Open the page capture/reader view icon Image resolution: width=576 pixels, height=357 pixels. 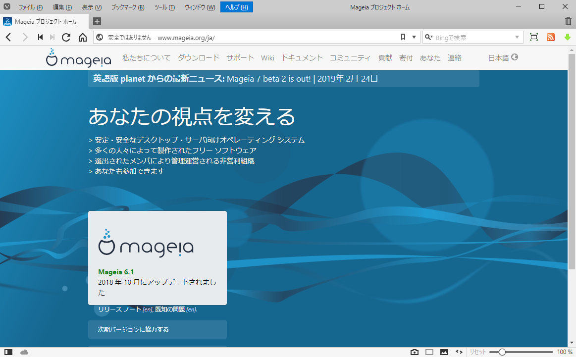[534, 37]
